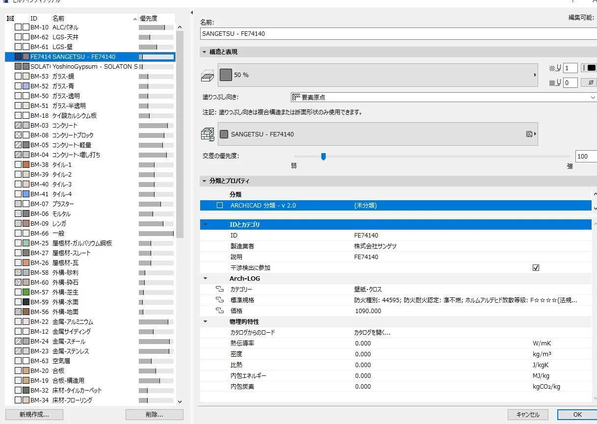
Task: Click the surface swatch icon of BM-52 ガラス-青
Action: pyautogui.click(x=26, y=86)
